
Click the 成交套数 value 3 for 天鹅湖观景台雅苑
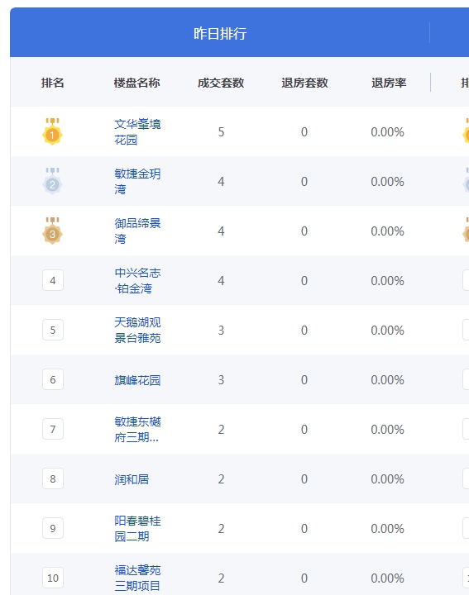coord(221,331)
